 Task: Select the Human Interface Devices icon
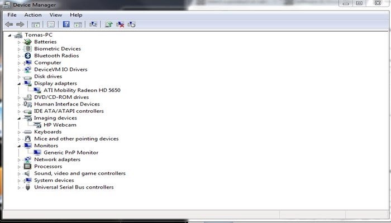28,104
